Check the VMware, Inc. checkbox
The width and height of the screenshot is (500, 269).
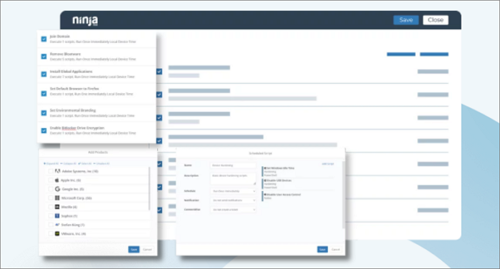(x=51, y=234)
